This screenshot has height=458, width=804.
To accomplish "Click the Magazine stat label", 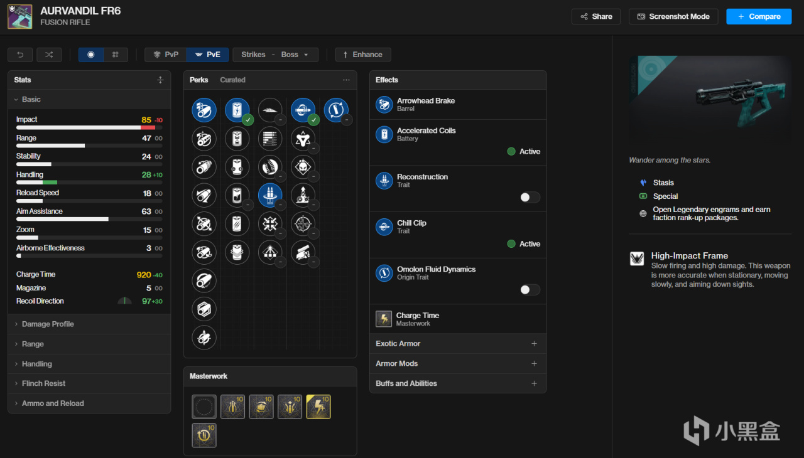I will click(31, 288).
